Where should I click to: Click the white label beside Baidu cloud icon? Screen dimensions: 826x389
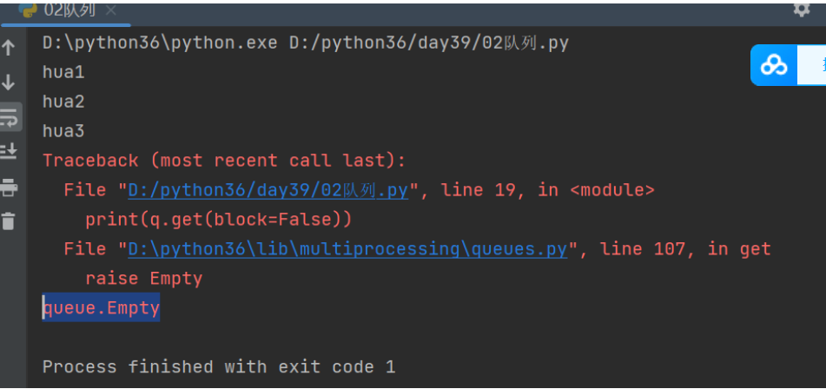tap(814, 65)
